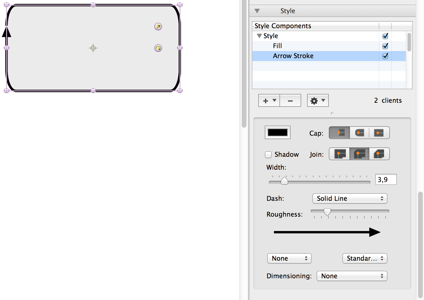The height and width of the screenshot is (300, 424).
Task: Click the bottom-middle selection handle of the shape
Action: [93, 91]
